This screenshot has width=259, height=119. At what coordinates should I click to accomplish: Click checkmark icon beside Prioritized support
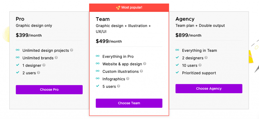tap(177, 72)
